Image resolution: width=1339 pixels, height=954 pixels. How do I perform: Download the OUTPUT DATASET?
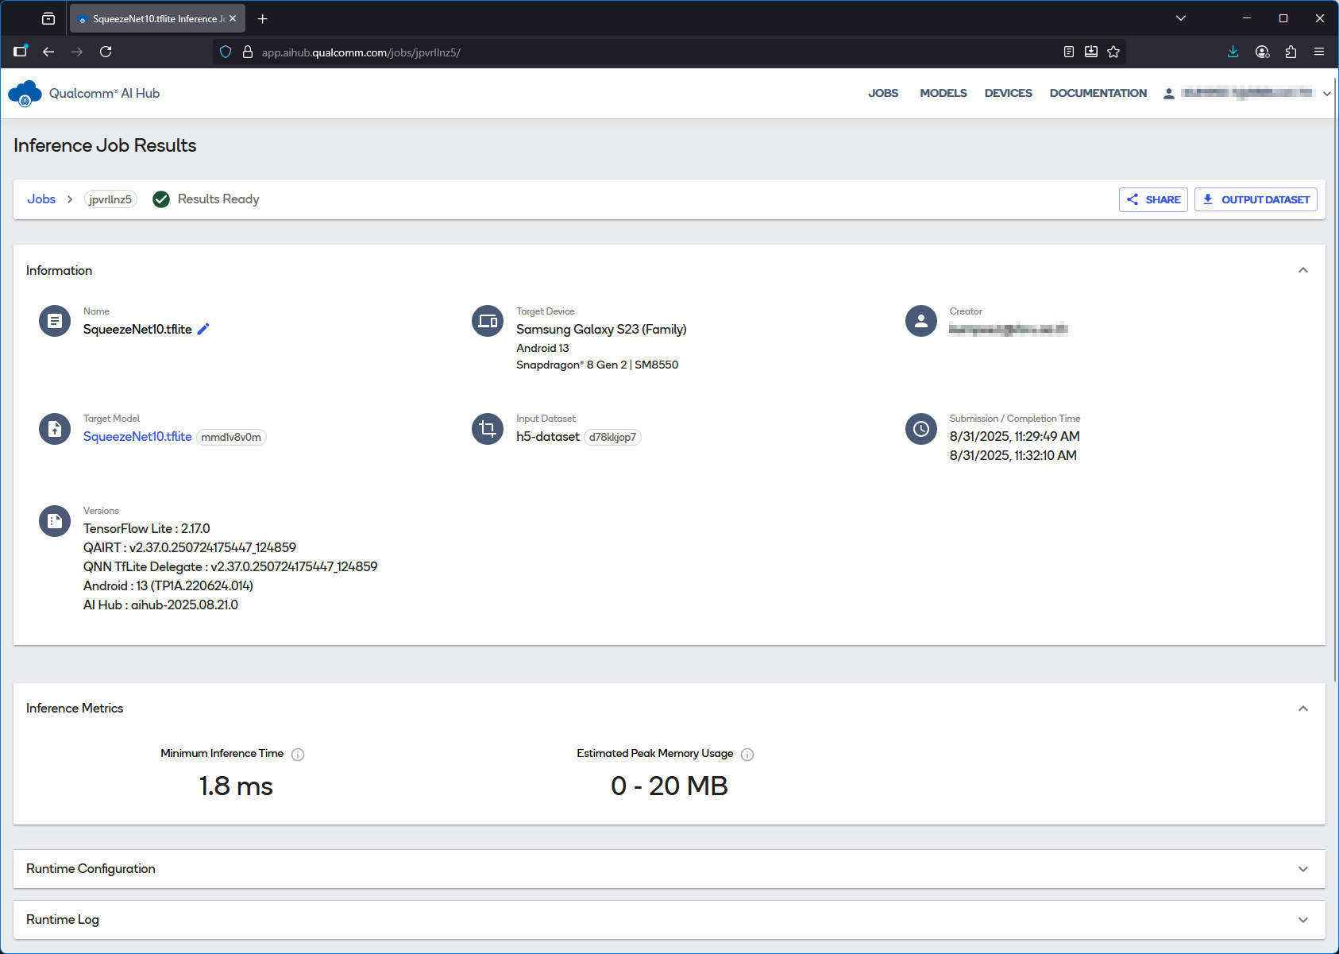pyautogui.click(x=1256, y=199)
